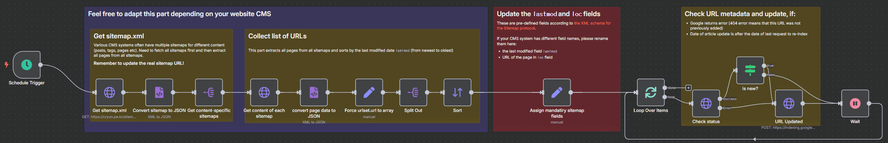The width and height of the screenshot is (888, 143).
Task: Open the Get sitemap.xml globe node
Action: [110, 92]
